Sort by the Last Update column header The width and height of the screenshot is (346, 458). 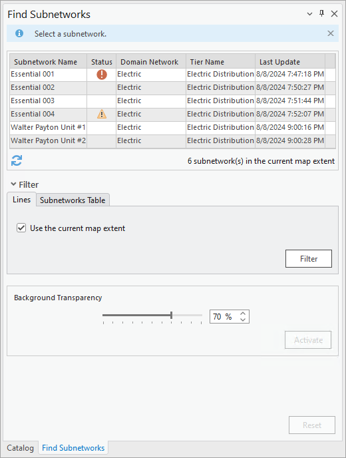[290, 62]
